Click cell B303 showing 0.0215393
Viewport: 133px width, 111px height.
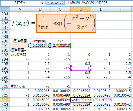(40, 100)
